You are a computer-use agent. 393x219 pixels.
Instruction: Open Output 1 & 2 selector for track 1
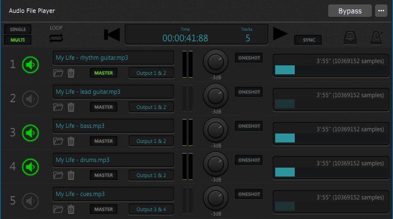tap(151, 73)
